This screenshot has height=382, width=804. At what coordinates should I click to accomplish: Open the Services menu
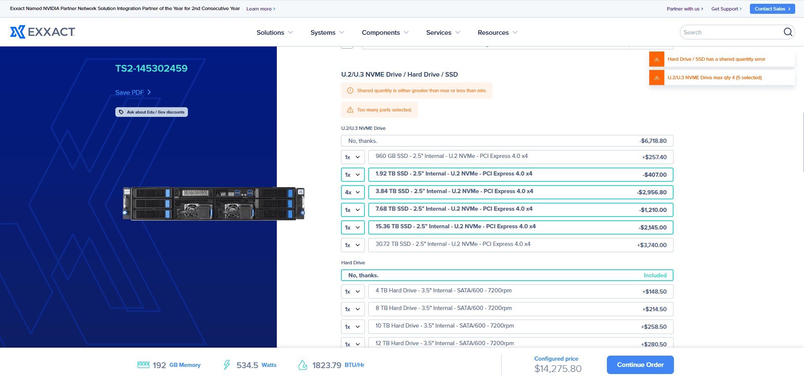pyautogui.click(x=443, y=32)
